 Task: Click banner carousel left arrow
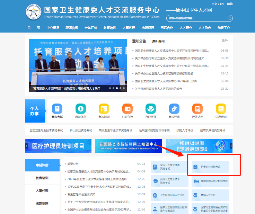point(26,146)
